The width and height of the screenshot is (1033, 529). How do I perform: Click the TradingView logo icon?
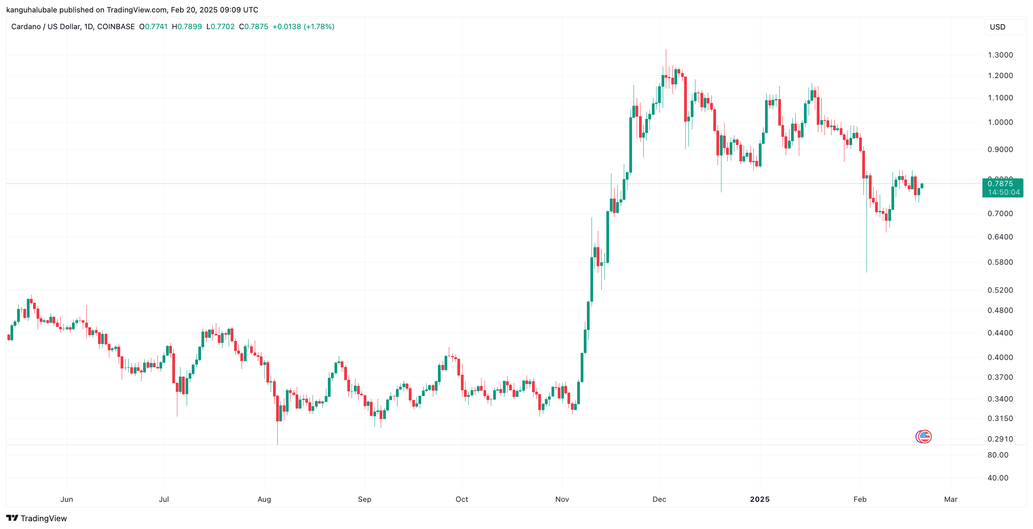coord(12,518)
